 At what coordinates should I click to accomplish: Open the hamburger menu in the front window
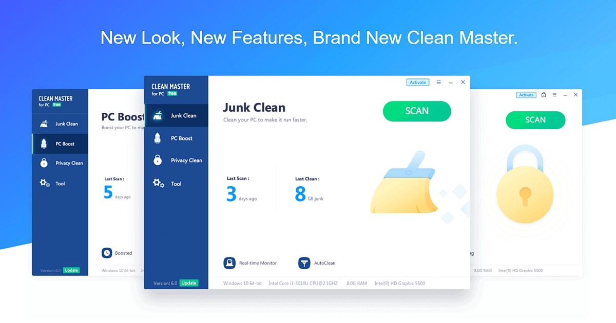pos(439,82)
